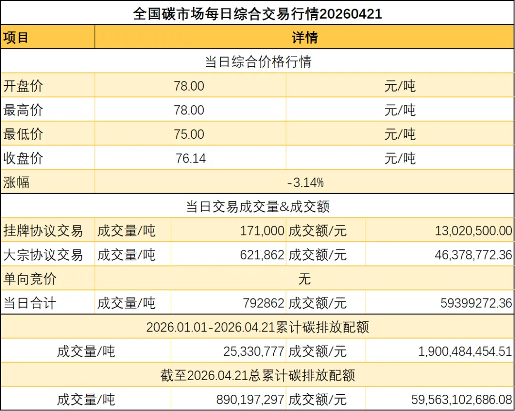Click the title 全国碳市场每日综合交易行情20260421
This screenshot has width=515, height=411.
pos(257,14)
